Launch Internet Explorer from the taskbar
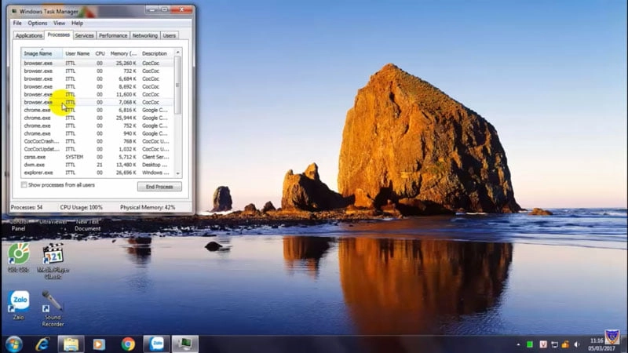628x353 pixels. click(42, 344)
